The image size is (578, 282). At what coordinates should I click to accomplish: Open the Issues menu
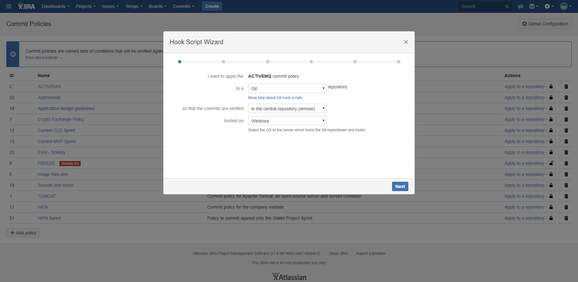110,6
